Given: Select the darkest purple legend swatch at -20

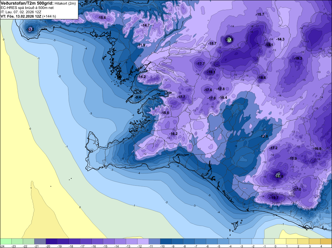Looking at the screenshot, I should [51, 241].
